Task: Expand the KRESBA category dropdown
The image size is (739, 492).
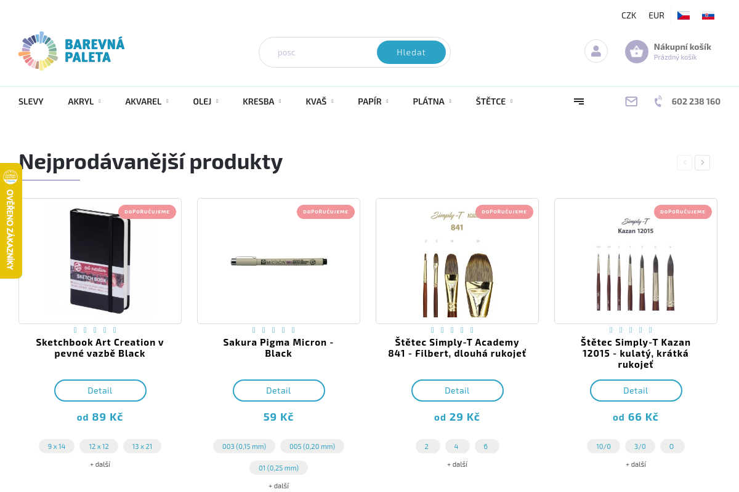Action: [262, 101]
